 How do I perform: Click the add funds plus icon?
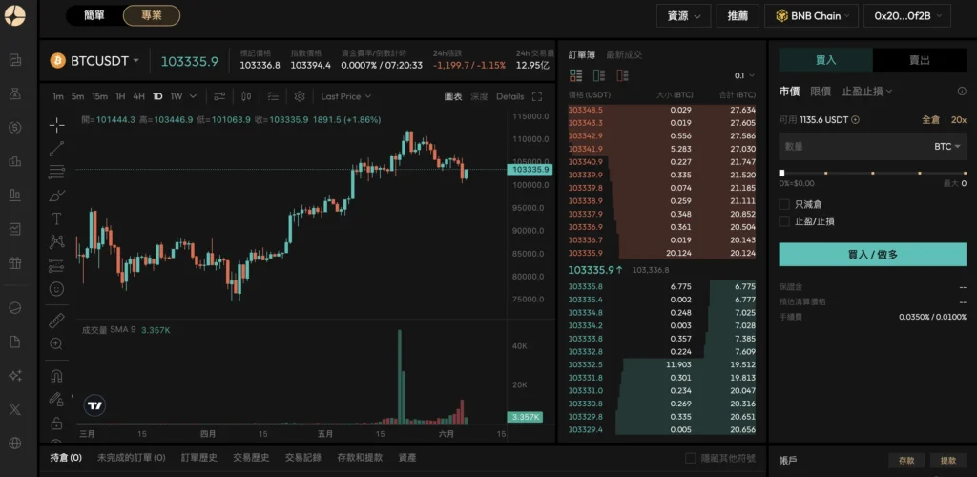click(x=856, y=120)
